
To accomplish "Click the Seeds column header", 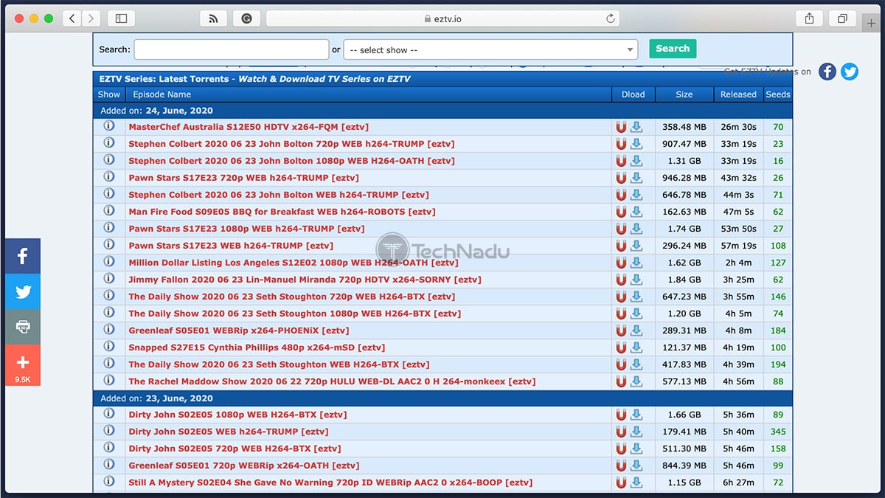I will (x=778, y=94).
